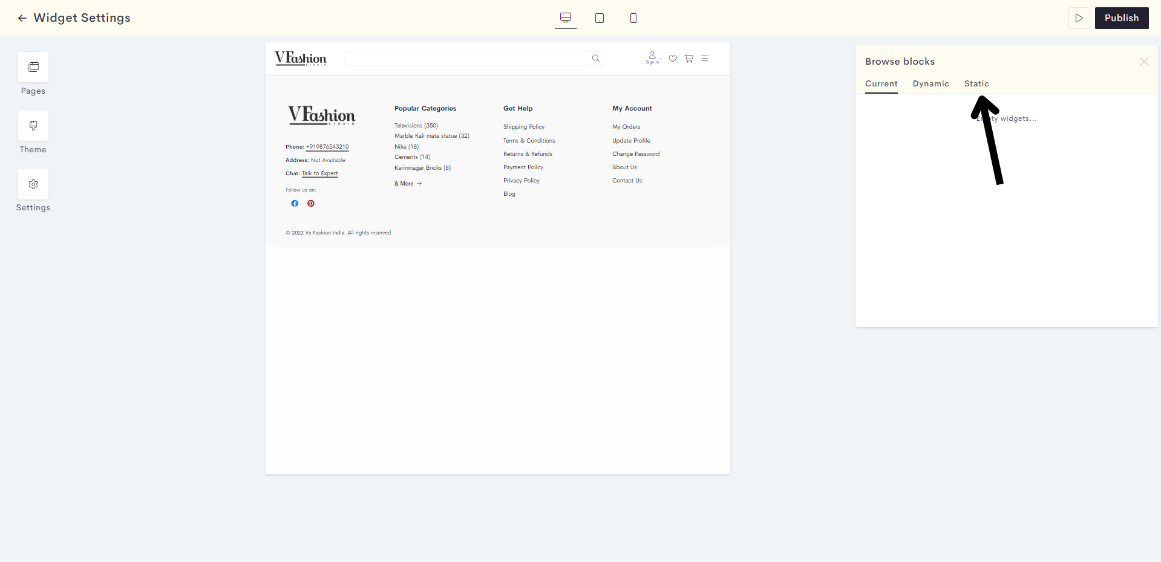Open Update Profile link
This screenshot has width=1161, height=562.
point(632,141)
